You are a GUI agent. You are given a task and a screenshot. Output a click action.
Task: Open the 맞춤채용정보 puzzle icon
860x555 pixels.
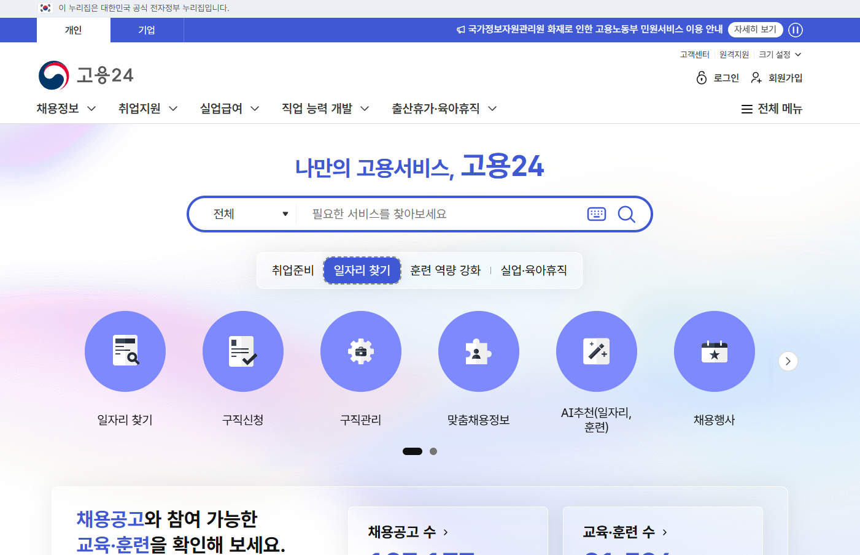(x=479, y=351)
